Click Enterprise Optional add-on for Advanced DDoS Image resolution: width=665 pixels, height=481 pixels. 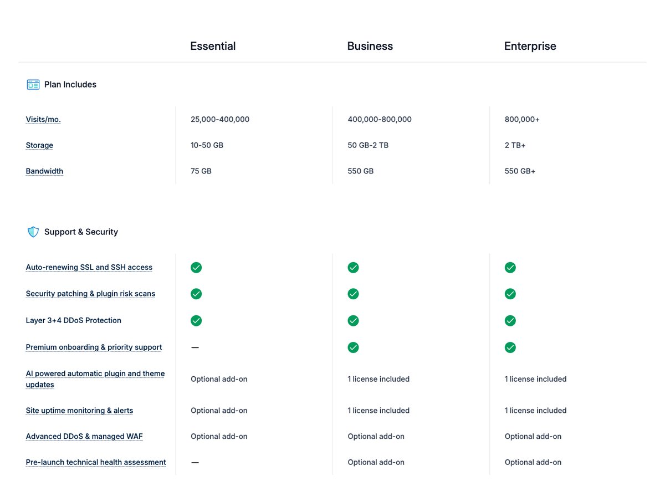pos(533,437)
